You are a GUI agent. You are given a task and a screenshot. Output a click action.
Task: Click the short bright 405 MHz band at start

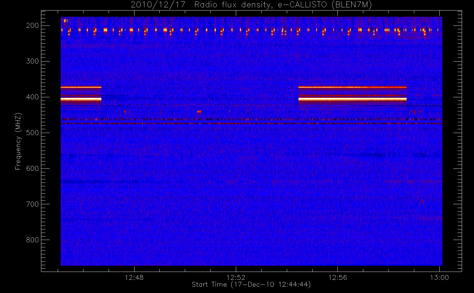[81, 99]
